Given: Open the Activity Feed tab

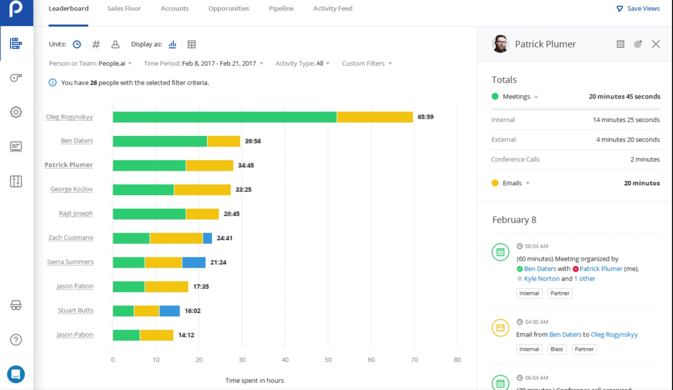Looking at the screenshot, I should click(332, 9).
